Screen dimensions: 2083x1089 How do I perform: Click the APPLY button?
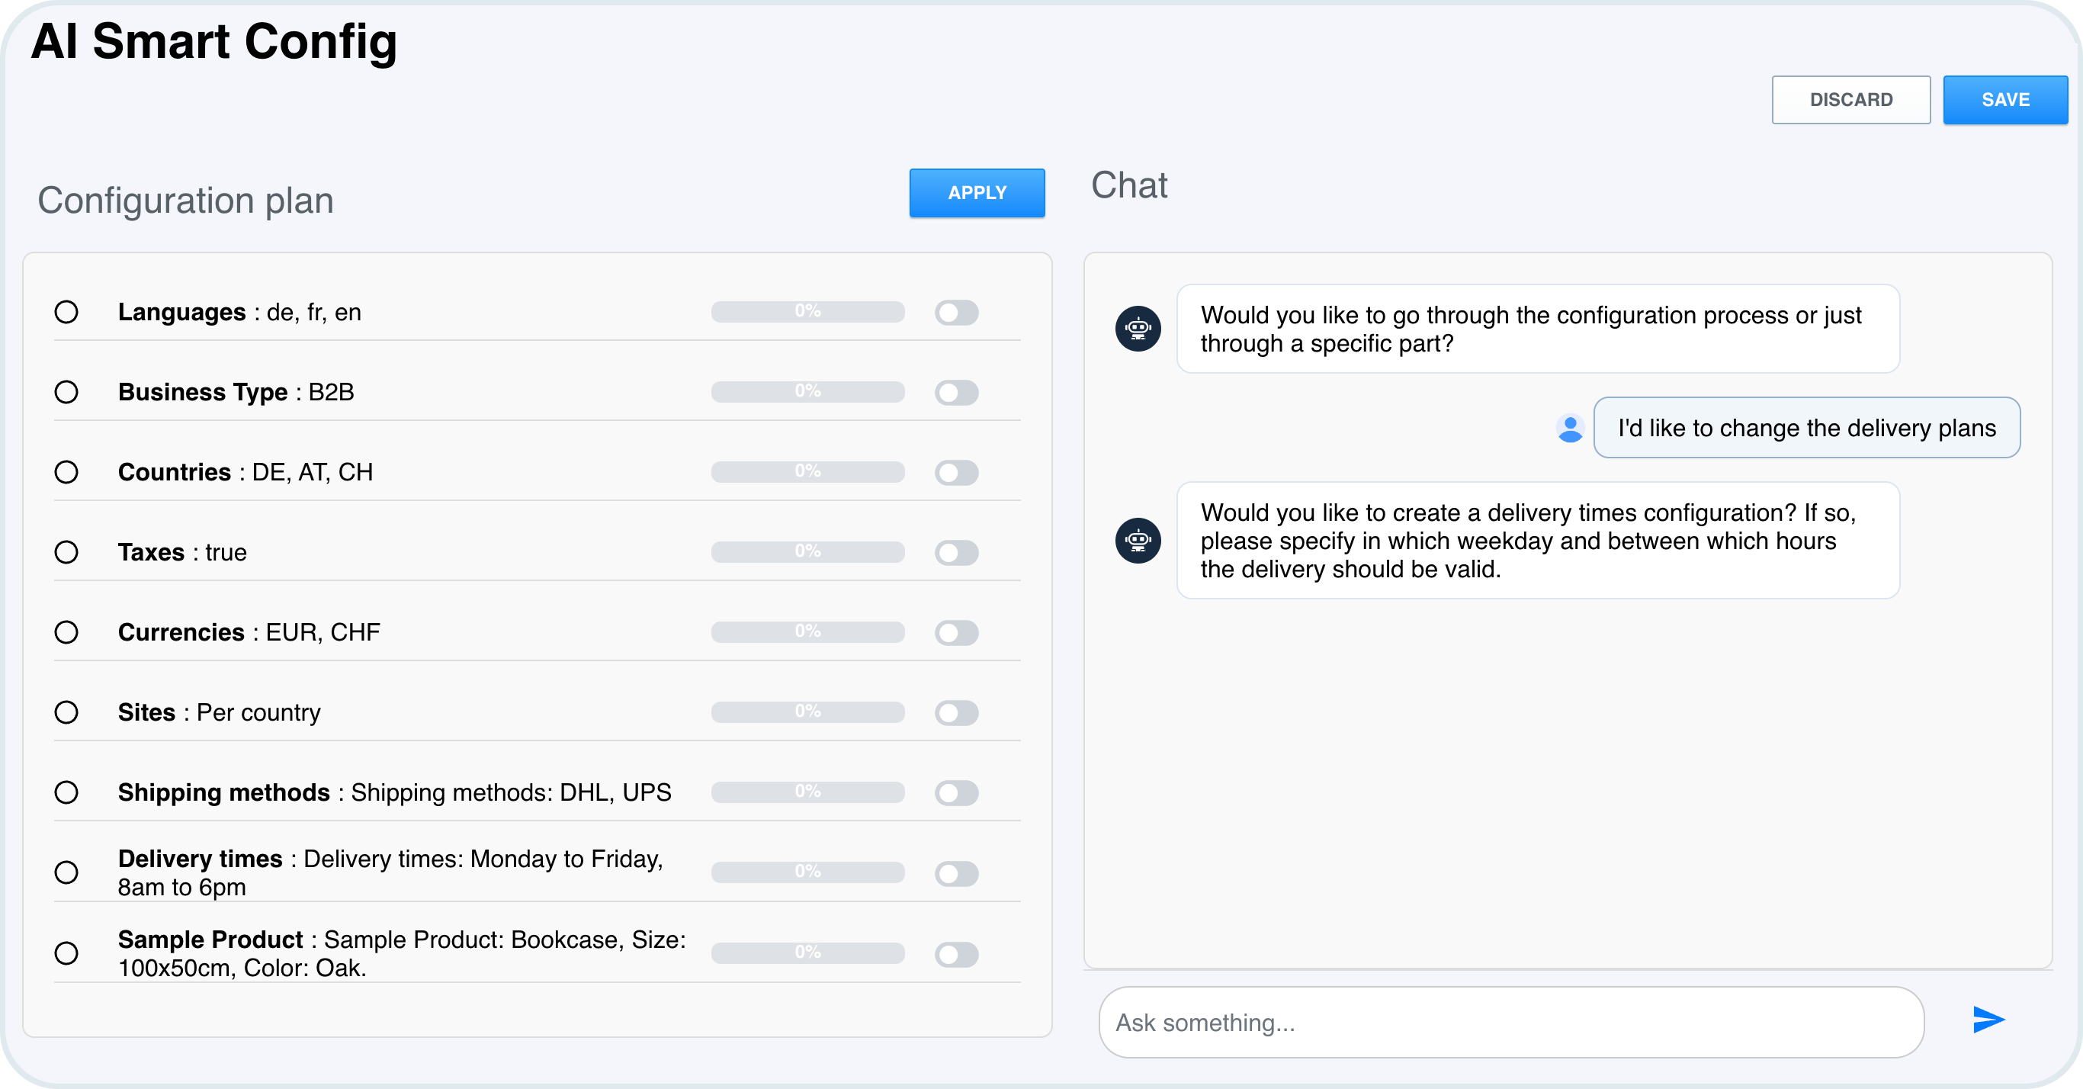[x=977, y=192]
